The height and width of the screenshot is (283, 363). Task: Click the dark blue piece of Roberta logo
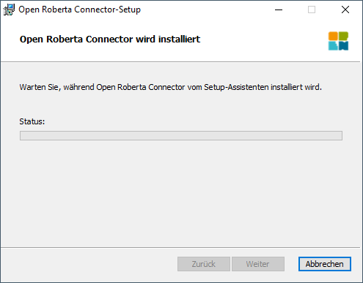343,45
